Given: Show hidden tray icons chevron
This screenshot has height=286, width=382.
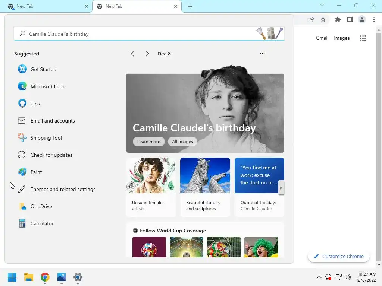Looking at the screenshot, I should pyautogui.click(x=319, y=277).
